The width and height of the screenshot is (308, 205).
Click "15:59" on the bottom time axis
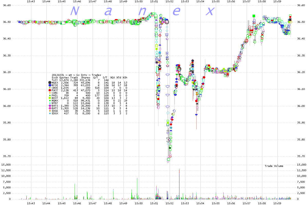point(277,203)
